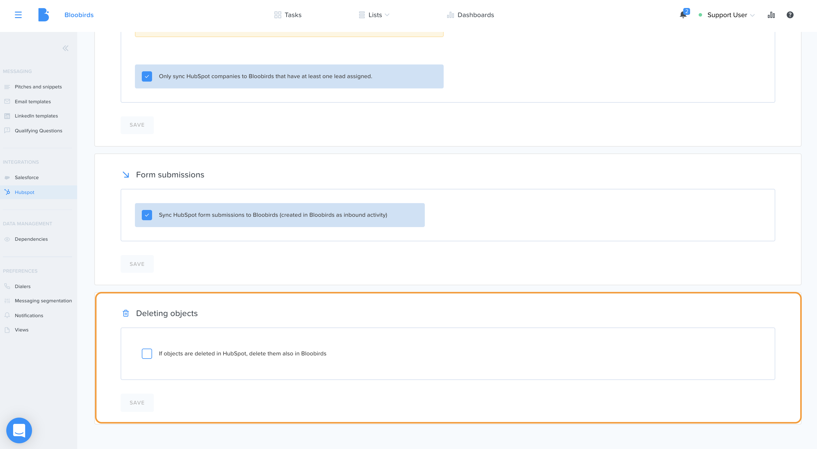
Task: Click the Dialers phone icon
Action: pyautogui.click(x=7, y=286)
